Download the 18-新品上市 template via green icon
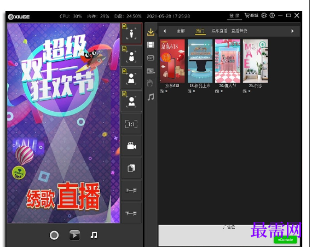 207,44
